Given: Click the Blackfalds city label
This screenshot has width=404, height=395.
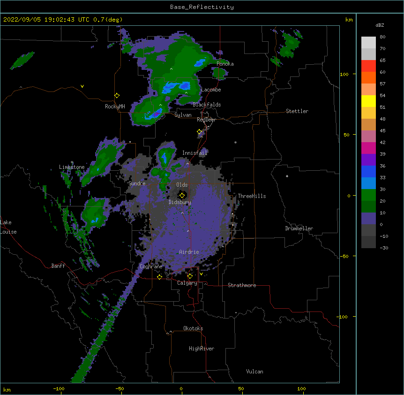Looking at the screenshot, I should (x=207, y=105).
